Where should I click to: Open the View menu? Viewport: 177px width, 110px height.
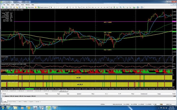click(x=8, y=5)
